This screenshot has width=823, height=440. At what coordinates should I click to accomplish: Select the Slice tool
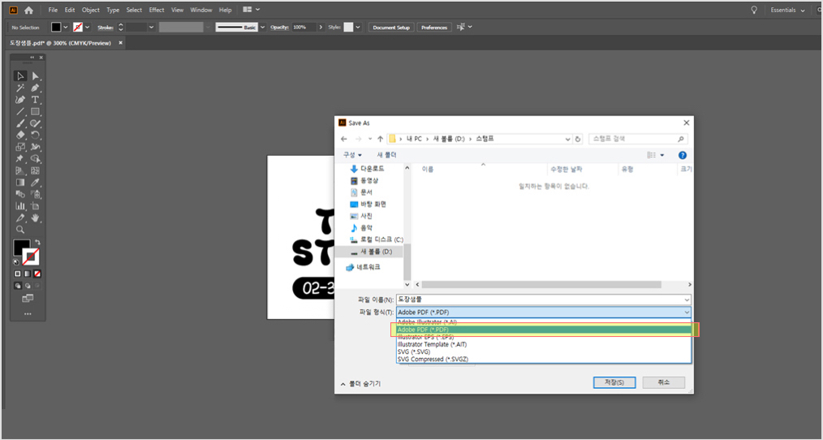[20, 218]
